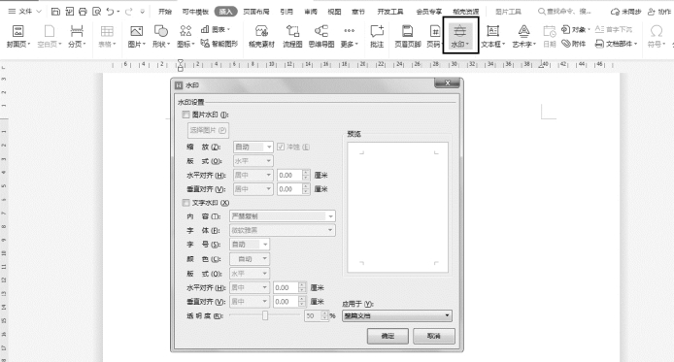The width and height of the screenshot is (674, 362).
Task: Switch to the 开发工具 developer tab
Action: [390, 12]
